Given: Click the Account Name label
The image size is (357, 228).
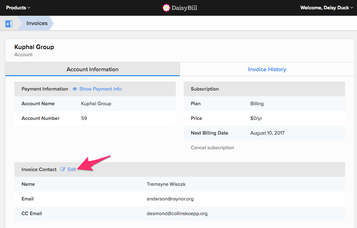Looking at the screenshot, I should pyautogui.click(x=38, y=103).
